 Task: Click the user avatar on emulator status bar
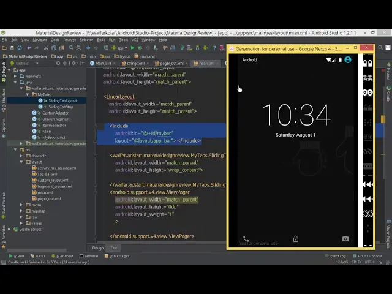348,60
